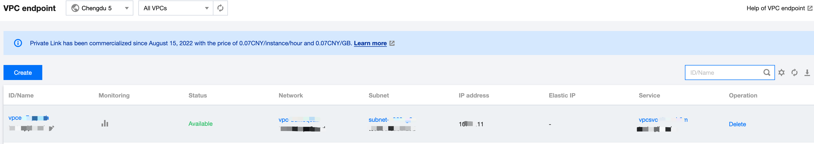Refresh the endpoint list beside the gear
The width and height of the screenshot is (814, 144).
[x=794, y=73]
